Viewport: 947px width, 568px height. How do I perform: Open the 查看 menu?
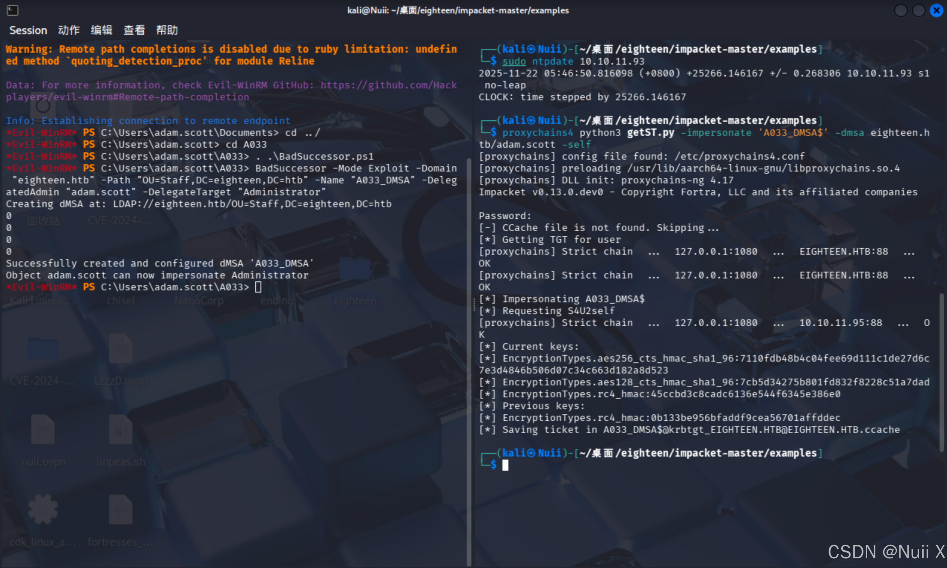point(134,30)
